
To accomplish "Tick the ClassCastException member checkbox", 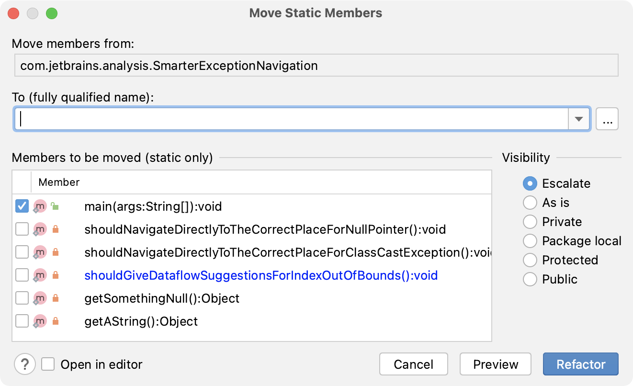I will point(22,252).
